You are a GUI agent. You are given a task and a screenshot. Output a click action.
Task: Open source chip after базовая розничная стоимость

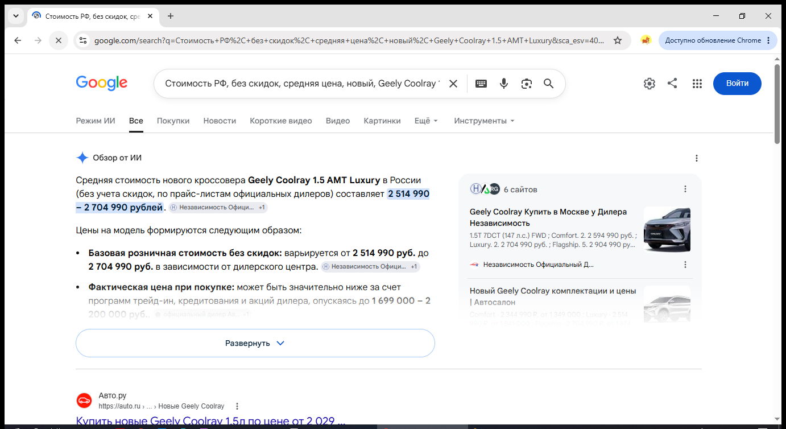pos(370,266)
